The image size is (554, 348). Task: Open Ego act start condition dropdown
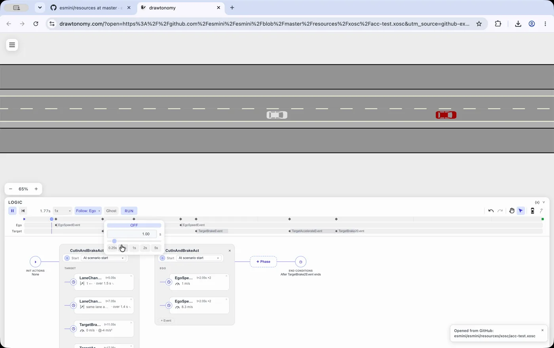click(x=199, y=258)
